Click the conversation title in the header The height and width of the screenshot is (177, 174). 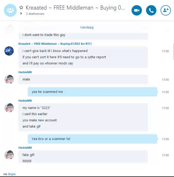75,8
